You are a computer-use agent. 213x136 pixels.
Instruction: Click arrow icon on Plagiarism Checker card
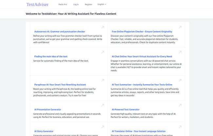(x=180, y=27)
